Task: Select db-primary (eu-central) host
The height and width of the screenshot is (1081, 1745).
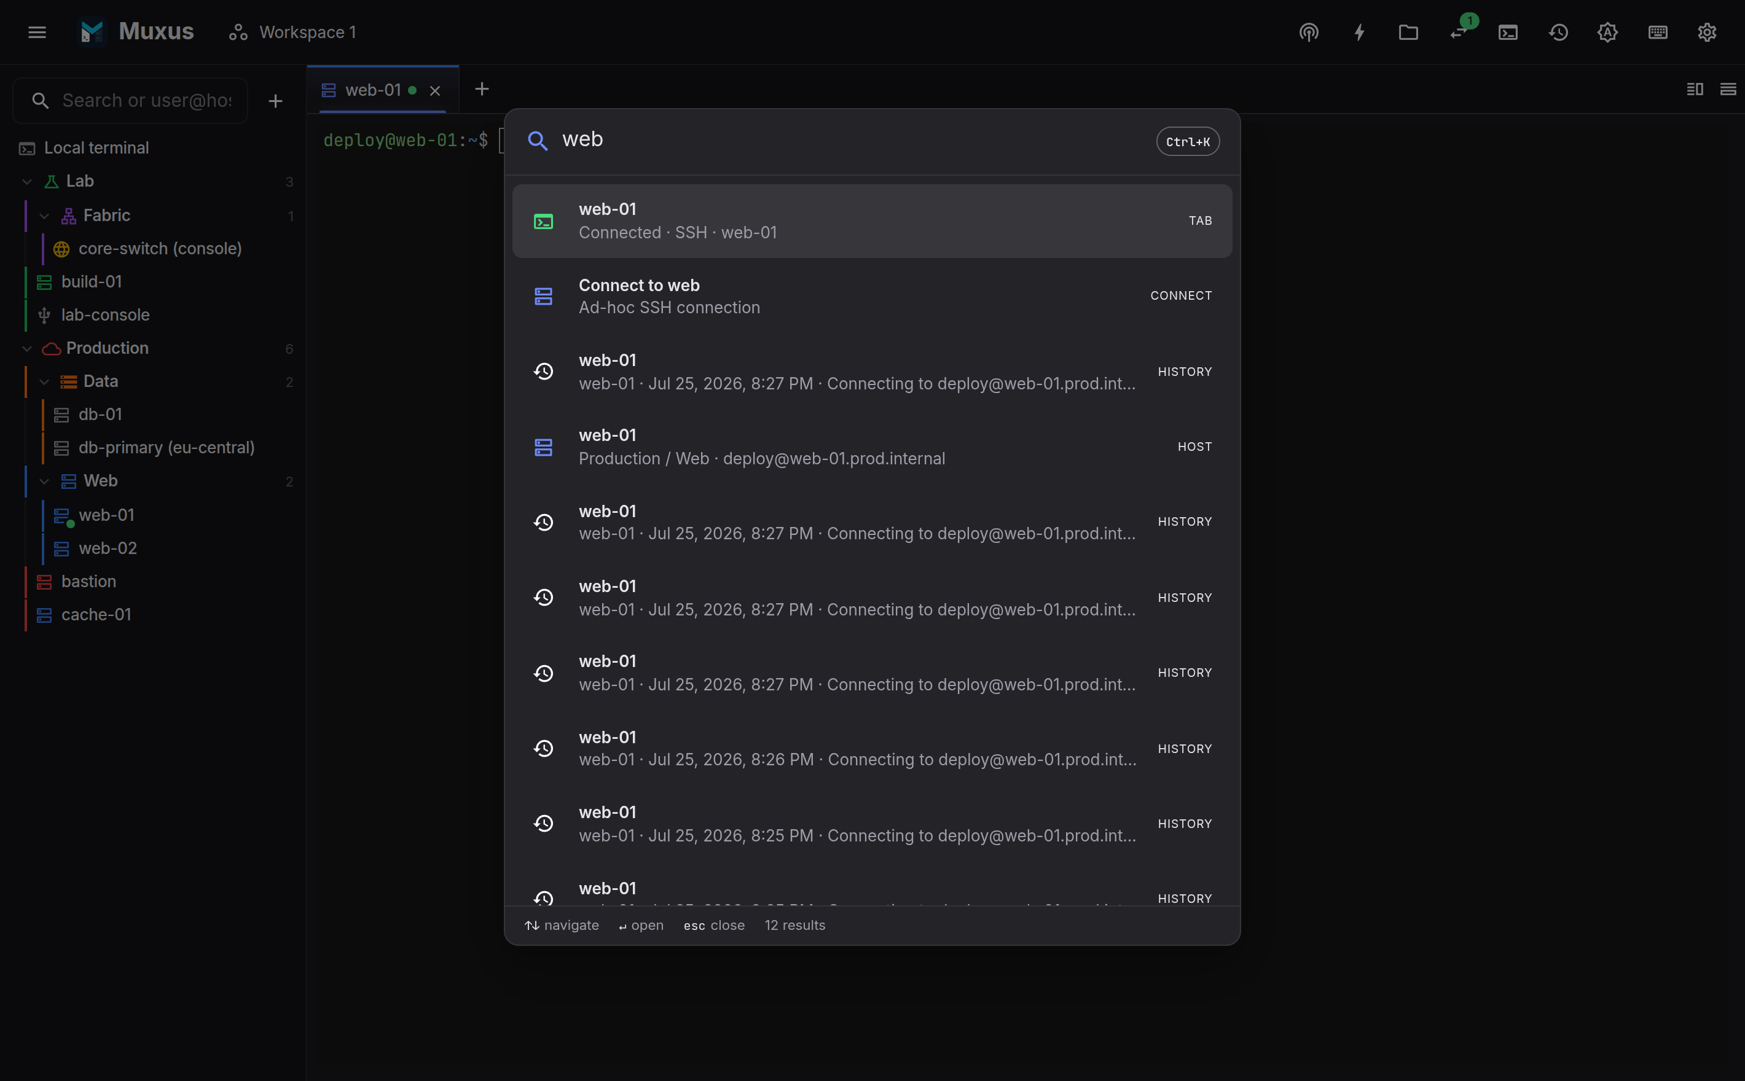Action: pos(166,448)
